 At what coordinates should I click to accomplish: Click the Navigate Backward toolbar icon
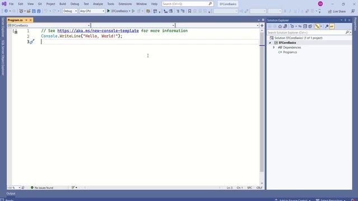[6, 11]
